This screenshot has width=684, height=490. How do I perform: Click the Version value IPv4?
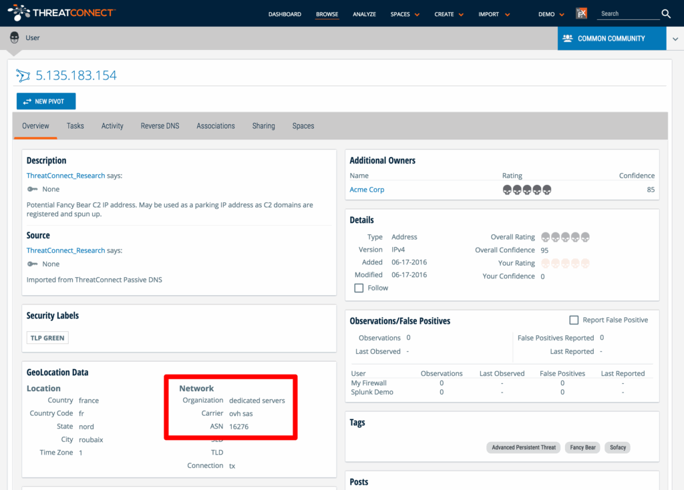click(398, 250)
